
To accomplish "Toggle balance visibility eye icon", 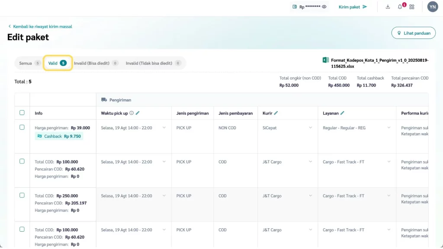I will click(324, 7).
